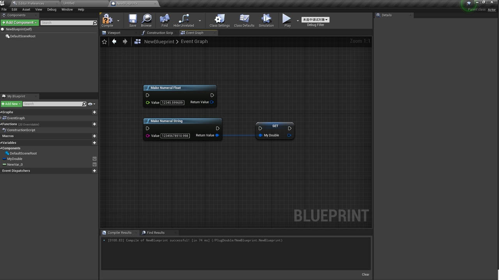The image size is (499, 280).
Task: Switch to the Construction Script tab
Action: click(160, 33)
